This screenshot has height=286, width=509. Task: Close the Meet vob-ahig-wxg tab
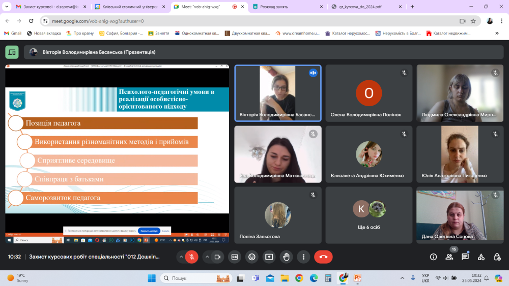242,7
